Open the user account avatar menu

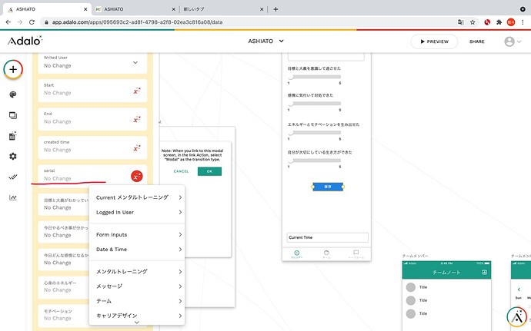pyautogui.click(x=513, y=41)
